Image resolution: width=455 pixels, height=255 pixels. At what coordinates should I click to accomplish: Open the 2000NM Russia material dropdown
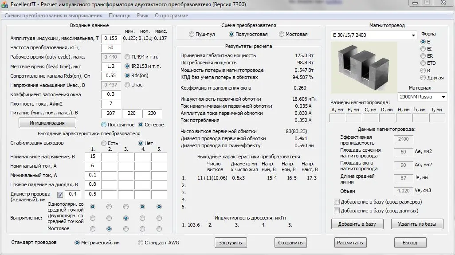coord(443,97)
